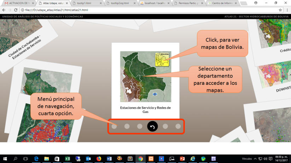Viewport: 291px width, 163px height.
Task: Switch to the Centro de Inform tab
Action: click(222, 3)
